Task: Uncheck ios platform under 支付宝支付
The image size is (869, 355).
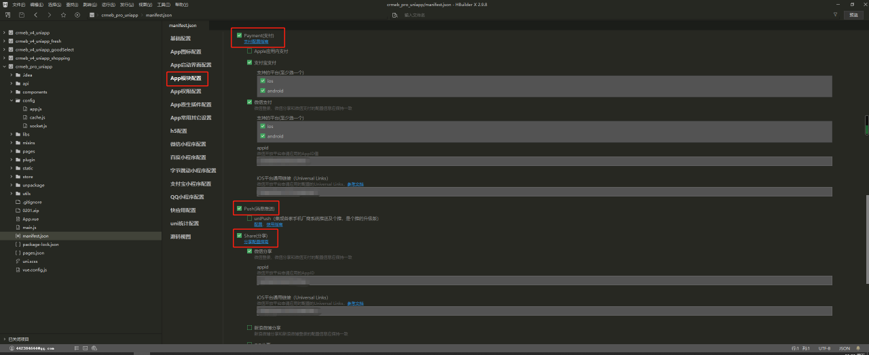Action: click(x=262, y=81)
